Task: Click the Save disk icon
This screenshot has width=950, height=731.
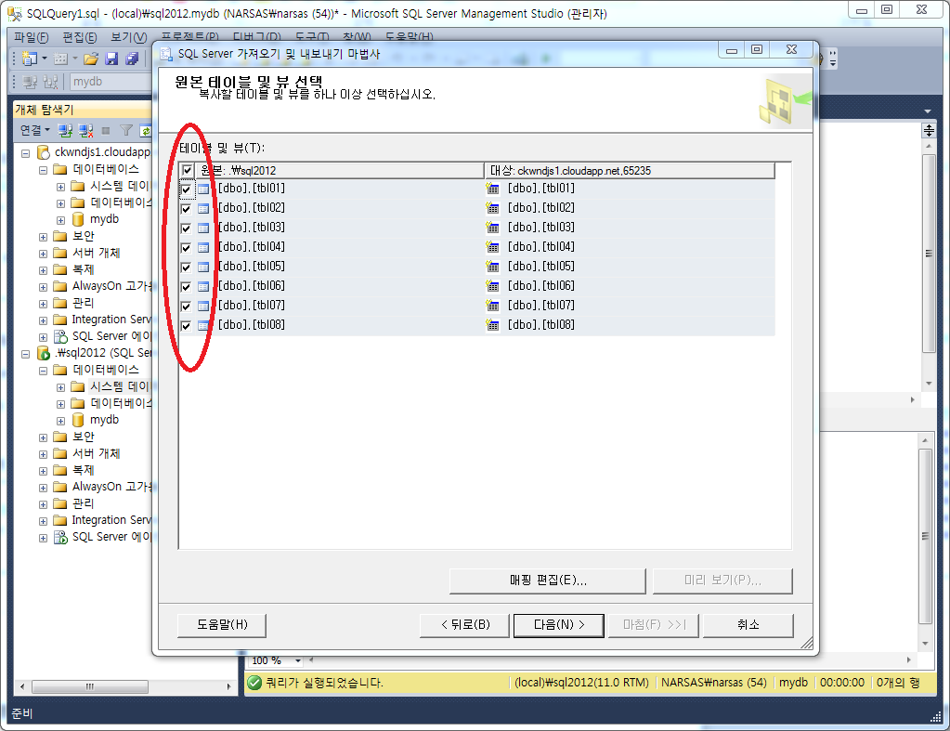Action: [x=111, y=59]
